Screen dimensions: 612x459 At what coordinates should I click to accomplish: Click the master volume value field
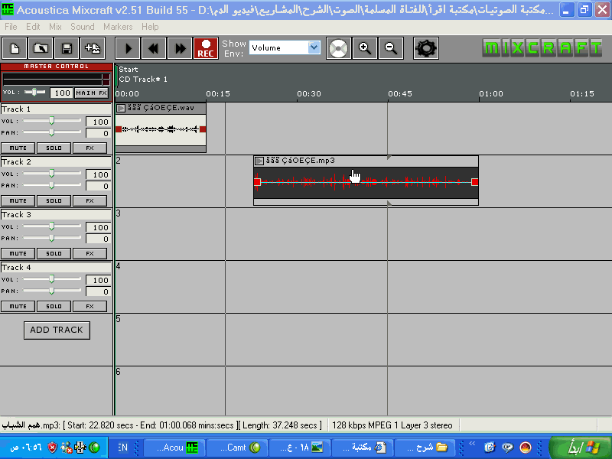[62, 93]
